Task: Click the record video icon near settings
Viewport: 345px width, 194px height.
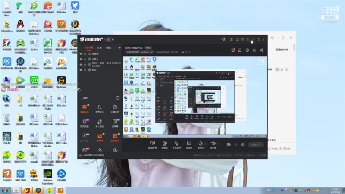Action: 229,144
